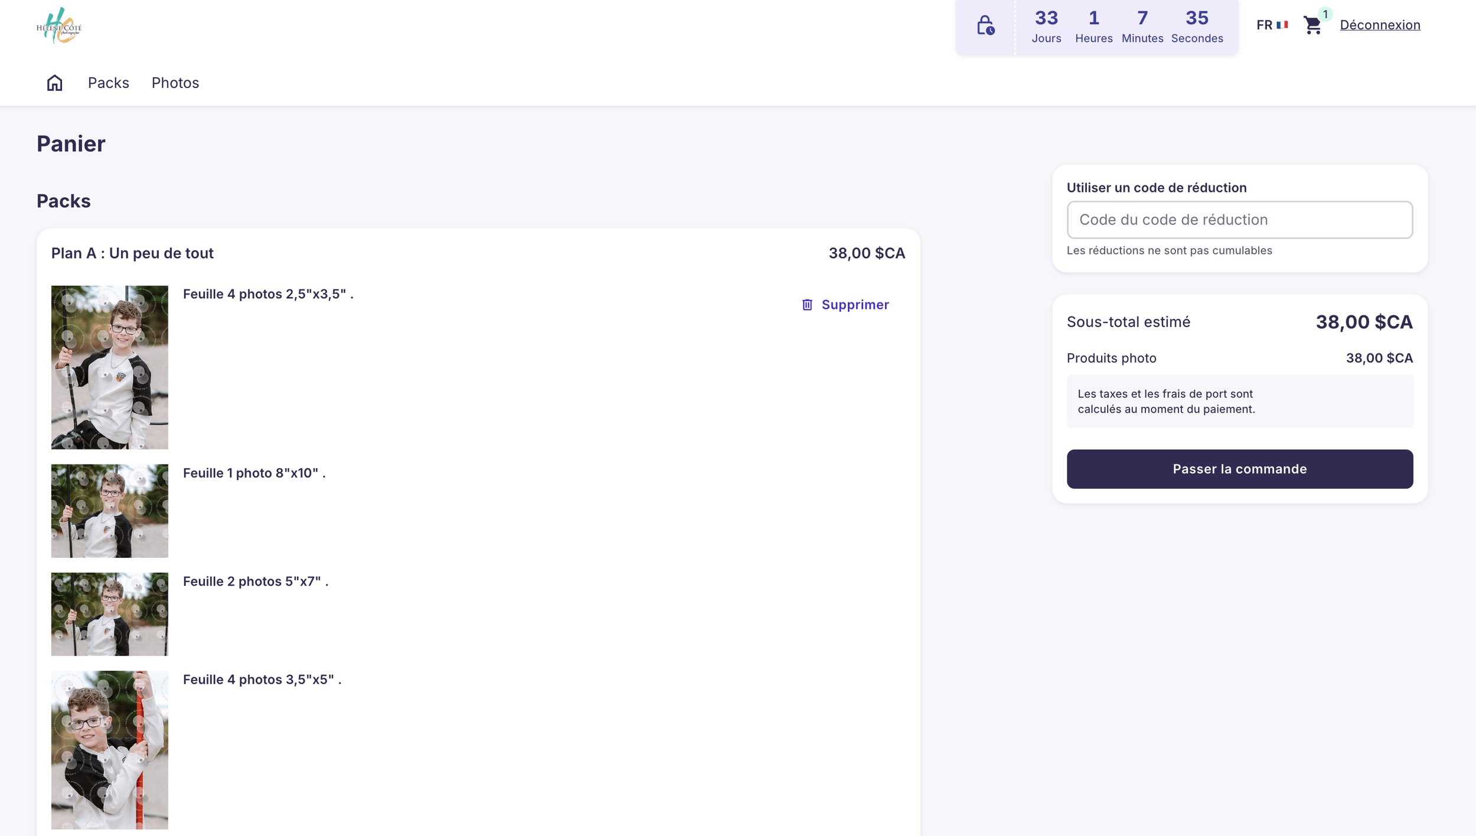
Task: Click the lock timer icon
Action: [985, 26]
